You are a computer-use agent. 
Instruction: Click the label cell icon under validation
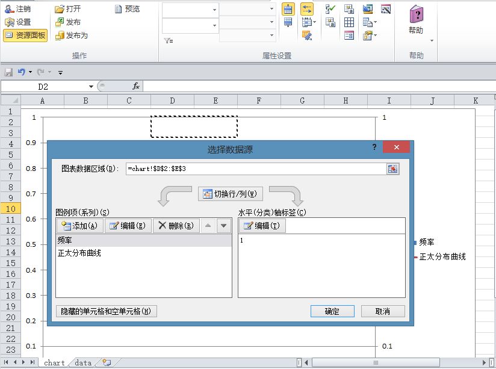point(330,22)
